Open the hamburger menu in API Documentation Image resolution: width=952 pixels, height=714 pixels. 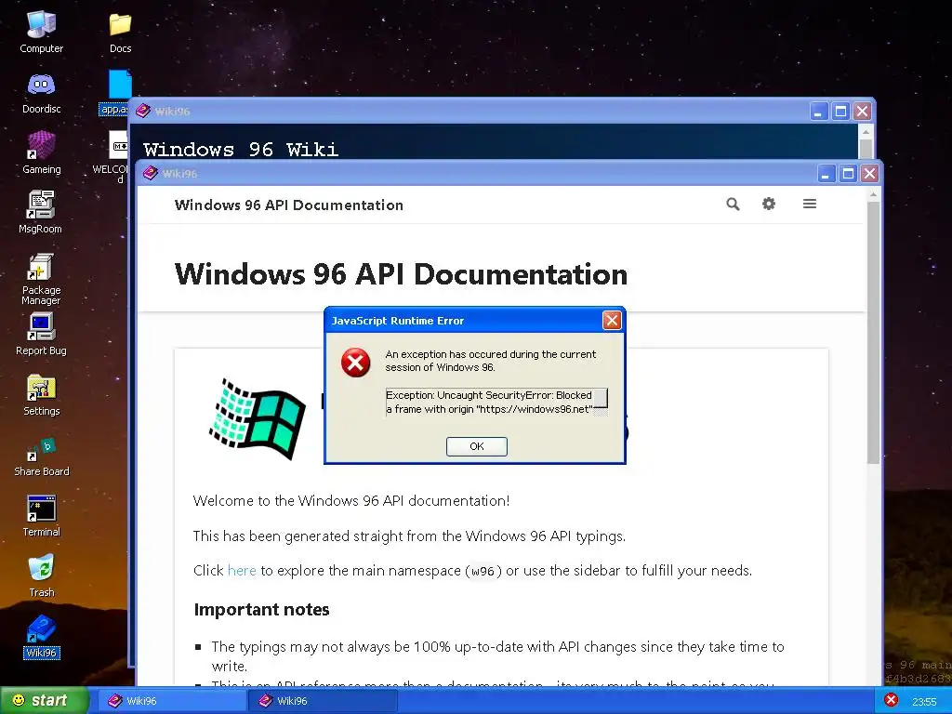tap(810, 204)
